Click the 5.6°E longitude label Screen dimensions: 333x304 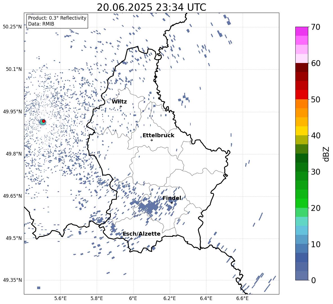click(x=60, y=298)
